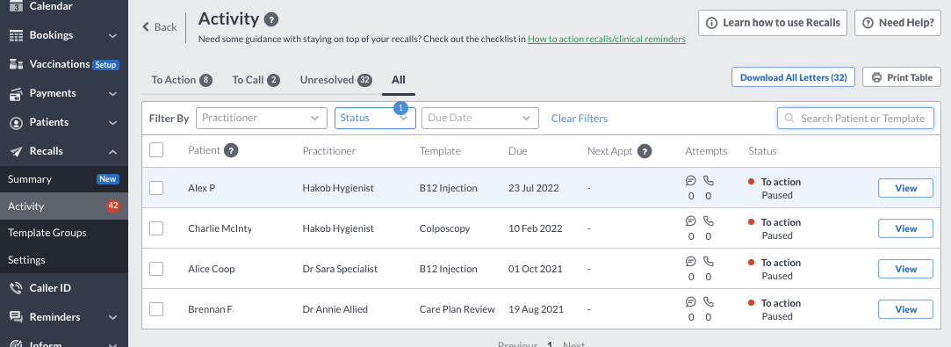The image size is (951, 347).
Task: Click '10 Feb 2022' due date cell
Action: [x=536, y=228]
